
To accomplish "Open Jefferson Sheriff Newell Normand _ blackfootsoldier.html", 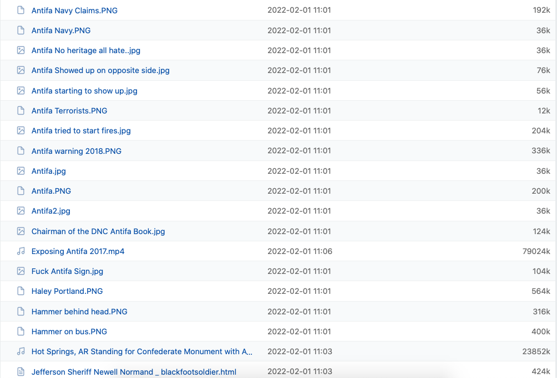I will pos(134,372).
